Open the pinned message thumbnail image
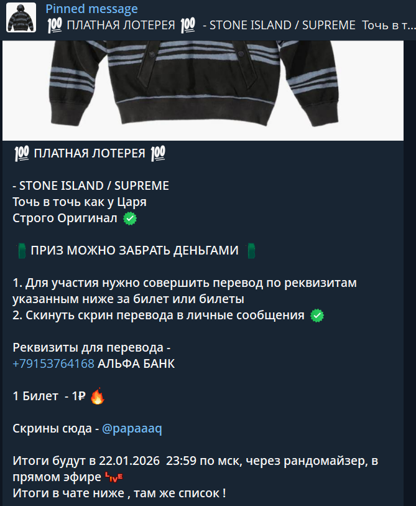Image resolution: width=416 pixels, height=506 pixels. tap(21, 17)
